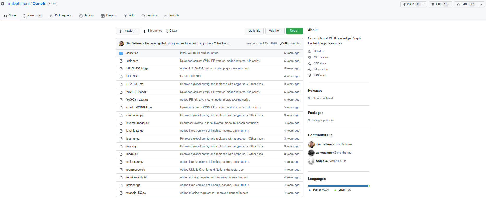Click the file icon next to main.py
The width and height of the screenshot is (486, 198).
[121, 146]
